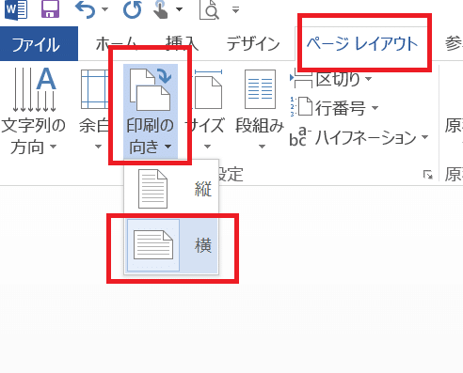Select the ページ レイアウト tab
This screenshot has width=463, height=373.
362,43
